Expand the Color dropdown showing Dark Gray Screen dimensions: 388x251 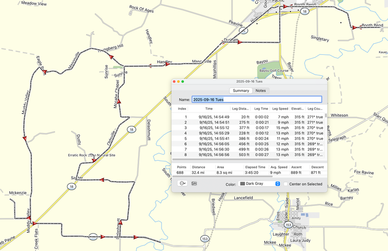pyautogui.click(x=277, y=184)
